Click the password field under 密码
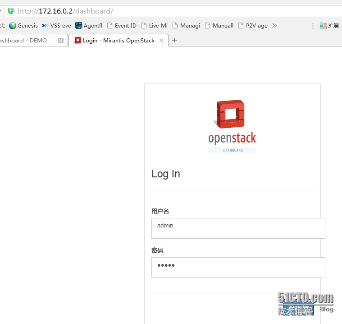Screen dimensions: 342x324 coord(238,268)
